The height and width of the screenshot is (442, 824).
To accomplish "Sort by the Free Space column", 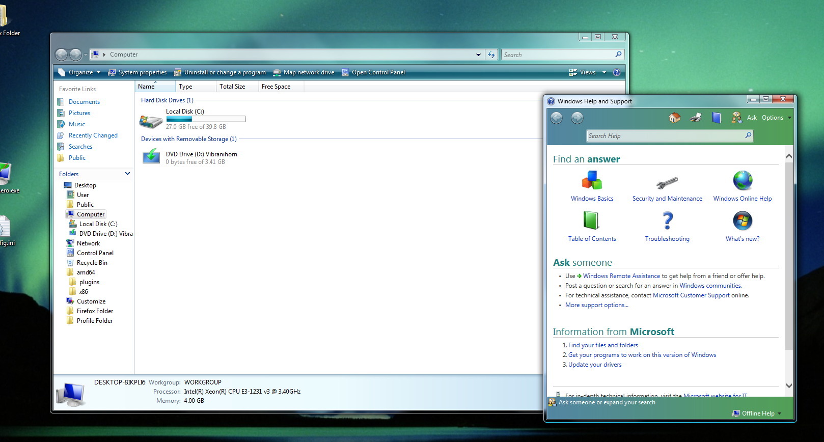I will pyautogui.click(x=281, y=87).
